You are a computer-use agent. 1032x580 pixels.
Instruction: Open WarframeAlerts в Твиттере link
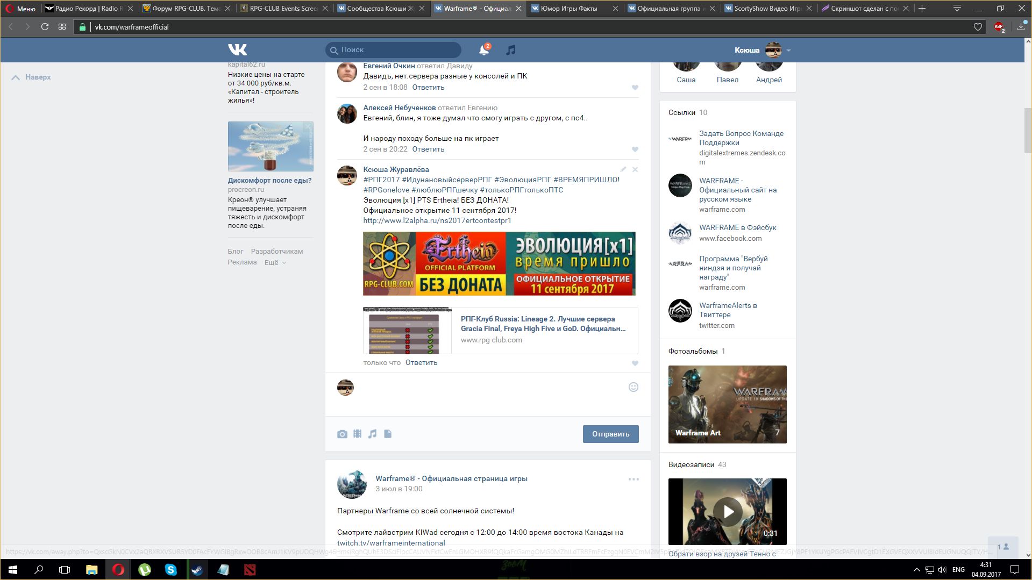coord(728,310)
